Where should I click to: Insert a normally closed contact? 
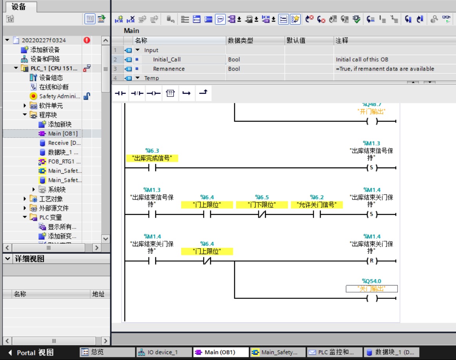pyautogui.click(x=137, y=93)
